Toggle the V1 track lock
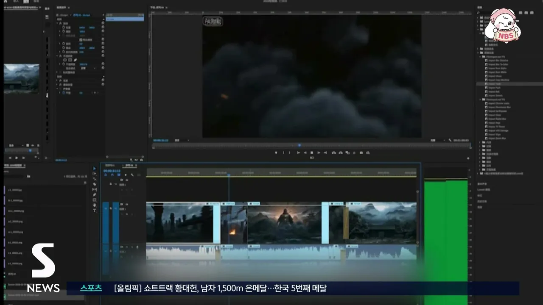Viewport: 543px width, 305px height. click(x=111, y=208)
